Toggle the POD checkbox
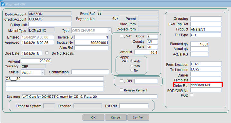231x123 pixels. click(192, 95)
